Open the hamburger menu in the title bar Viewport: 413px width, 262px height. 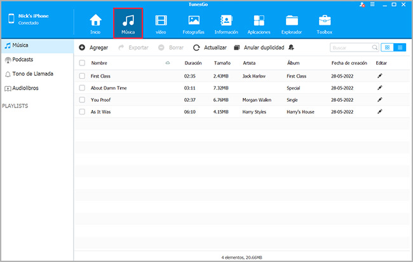coord(372,4)
